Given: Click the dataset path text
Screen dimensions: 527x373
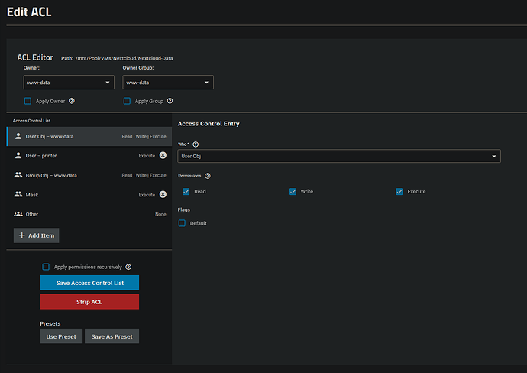Looking at the screenshot, I should point(117,58).
